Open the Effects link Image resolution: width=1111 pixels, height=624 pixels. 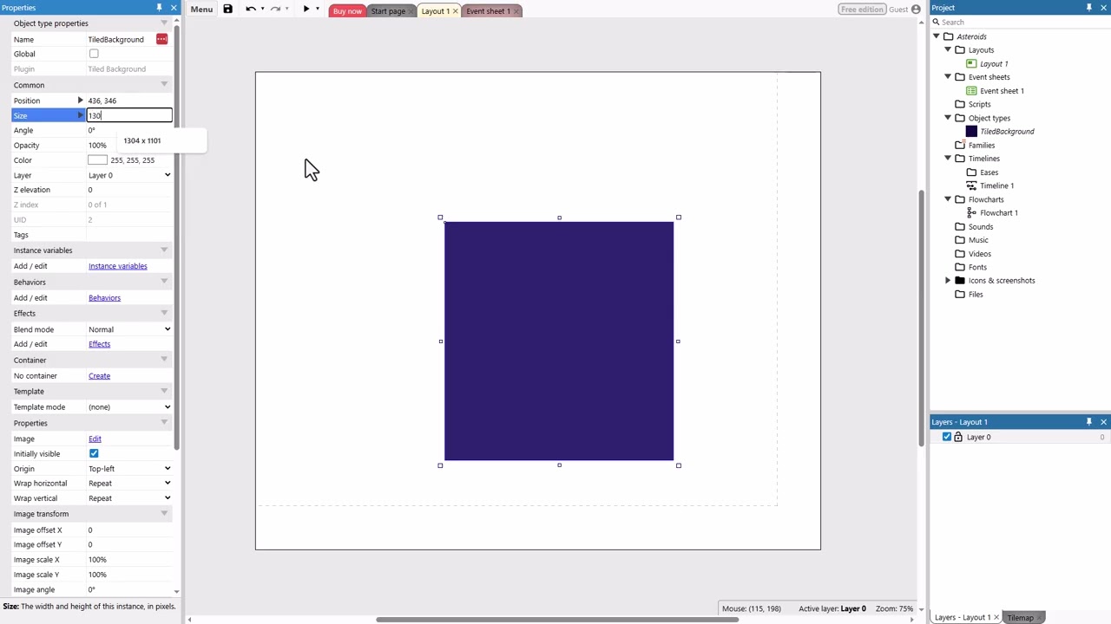99,344
